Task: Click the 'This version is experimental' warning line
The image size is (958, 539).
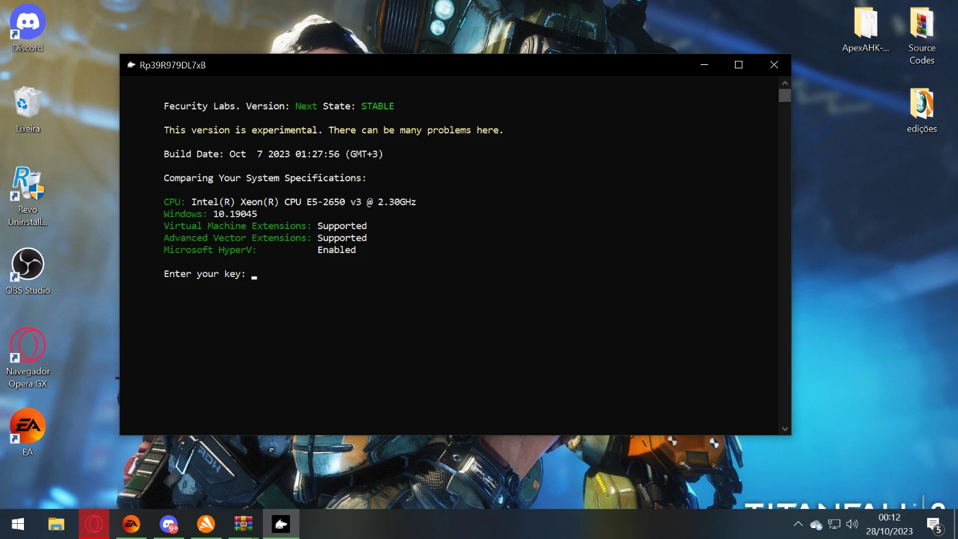Action: [333, 130]
